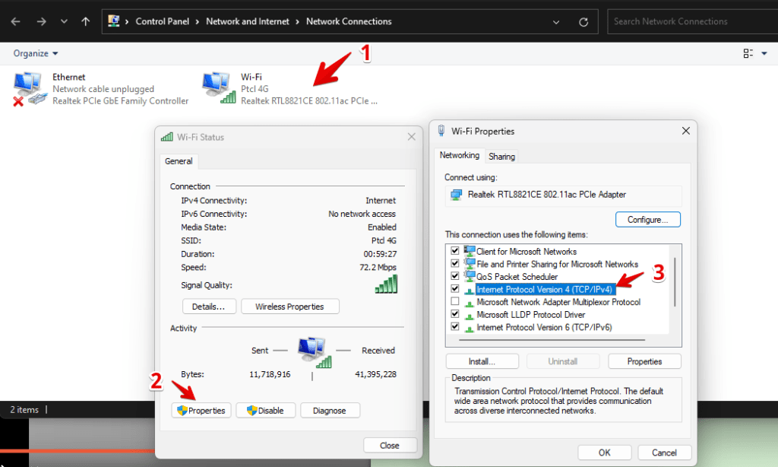This screenshot has height=467, width=778.
Task: Select Internet Protocol Version 6 (TCP/IPv6) row
Action: [544, 327]
